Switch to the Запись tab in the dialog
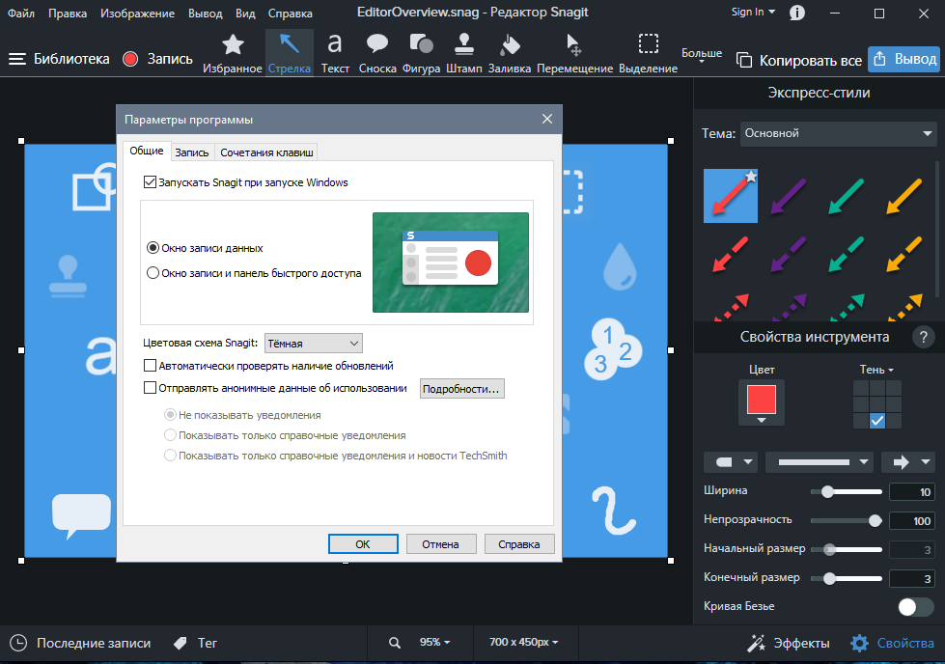This screenshot has width=945, height=664. [192, 152]
